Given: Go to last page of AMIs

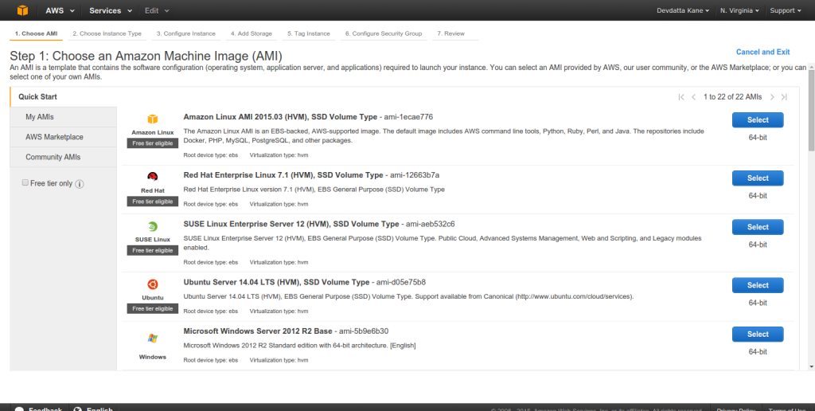Looking at the screenshot, I should [x=784, y=97].
